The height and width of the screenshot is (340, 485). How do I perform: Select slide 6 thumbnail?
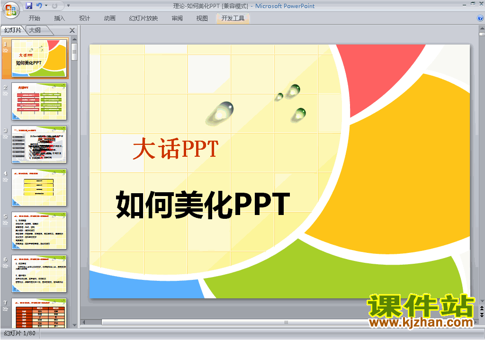click(39, 274)
